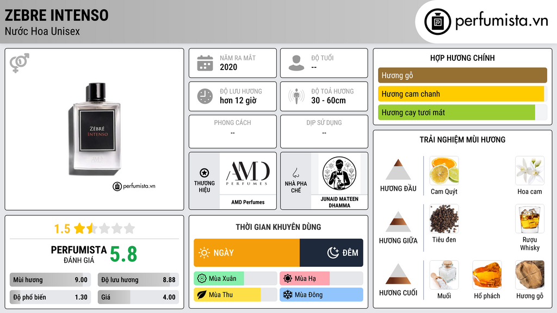Click the green 5.8 Perfumista rating
557x313 pixels.
click(123, 254)
